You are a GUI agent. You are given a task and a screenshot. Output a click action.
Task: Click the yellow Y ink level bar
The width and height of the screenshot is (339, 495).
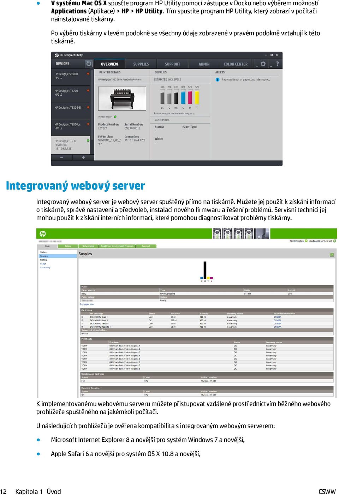tap(197, 96)
